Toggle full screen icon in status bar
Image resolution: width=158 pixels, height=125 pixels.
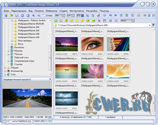pyautogui.click(x=50, y=117)
